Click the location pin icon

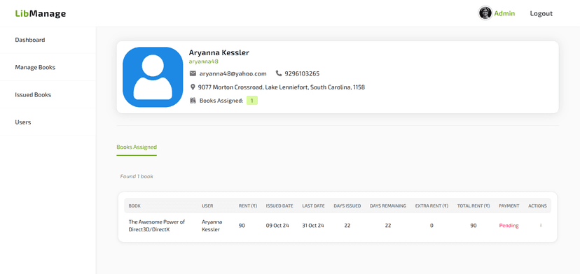click(193, 87)
